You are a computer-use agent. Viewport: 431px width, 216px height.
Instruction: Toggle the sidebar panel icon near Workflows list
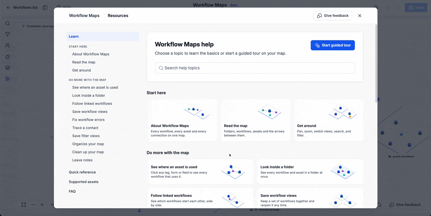(45, 7)
